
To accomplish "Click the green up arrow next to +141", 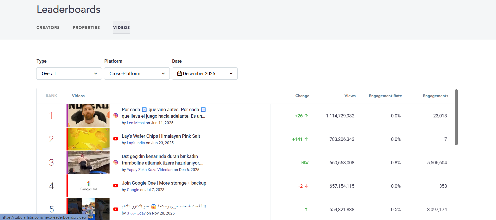I will tap(306, 139).
